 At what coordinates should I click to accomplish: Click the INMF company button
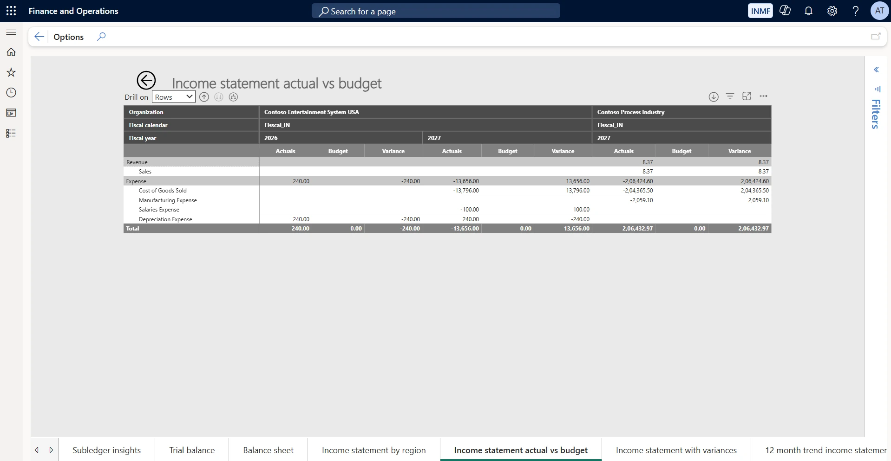(760, 11)
